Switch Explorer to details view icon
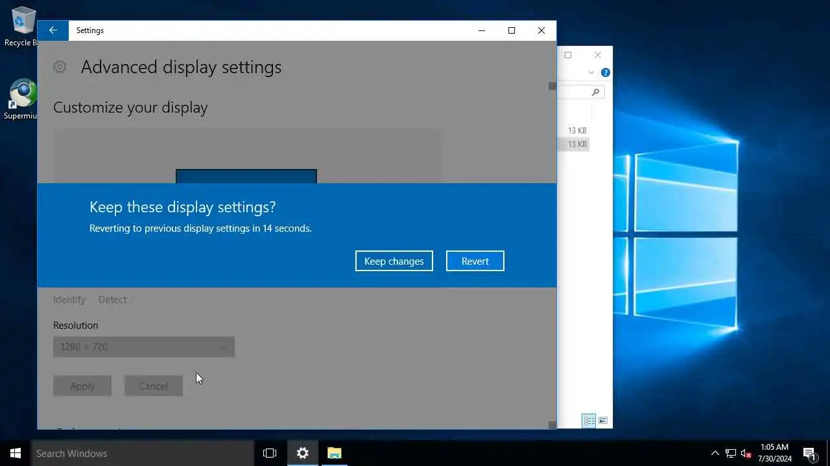This screenshot has height=466, width=830. 589,421
